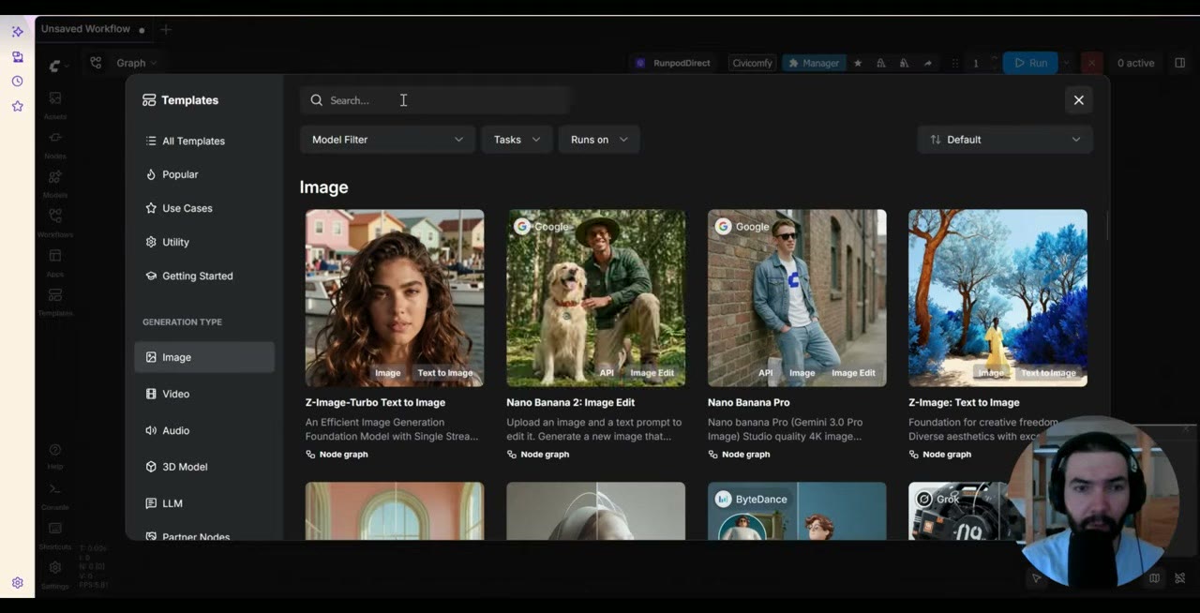Open the Z-Image-Turbo Text to Image thumbnail
1200x613 pixels.
pyautogui.click(x=395, y=298)
